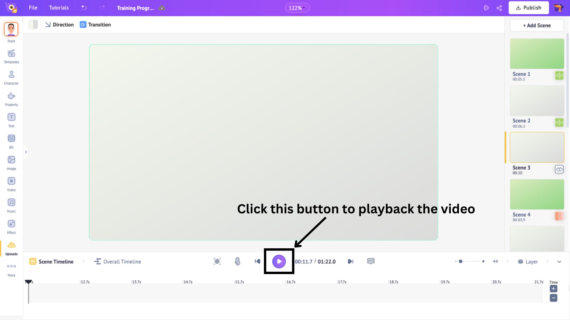Switch to Overall Timeline view

(118, 262)
